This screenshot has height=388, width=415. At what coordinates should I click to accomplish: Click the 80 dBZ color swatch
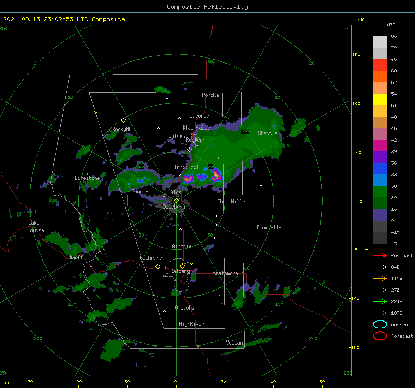pos(380,42)
